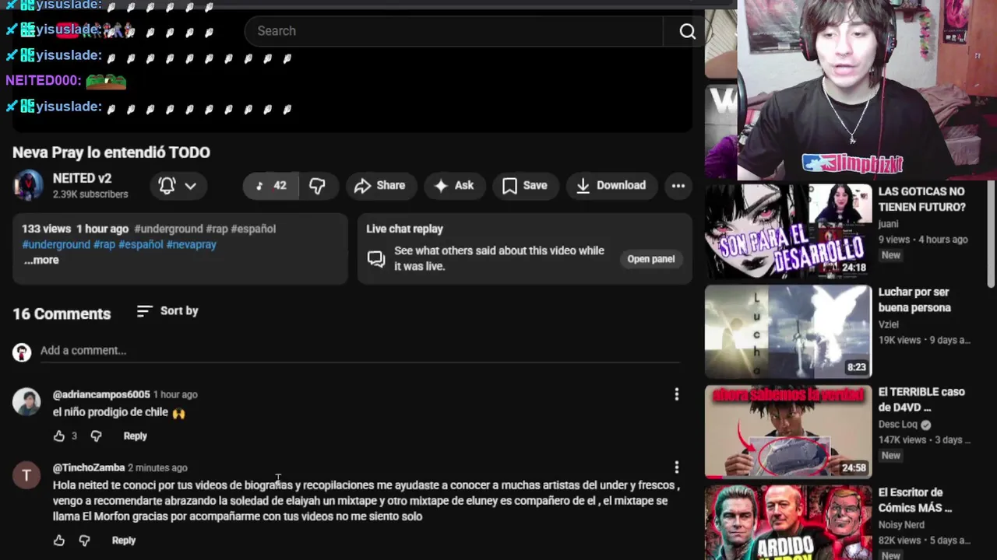
Task: Open @adriancampos6005 profile avatar
Action: coord(26,402)
